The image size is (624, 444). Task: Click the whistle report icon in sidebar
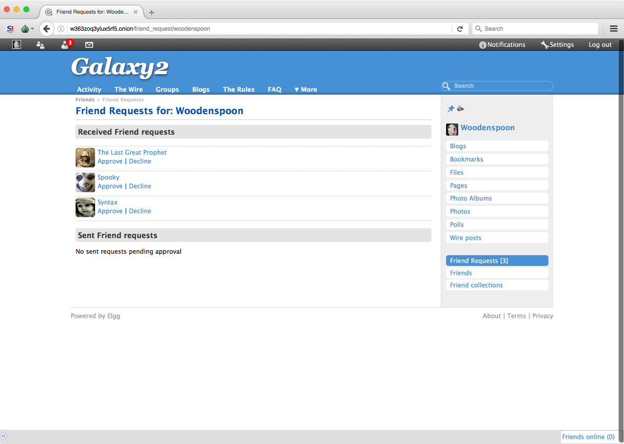click(x=460, y=109)
